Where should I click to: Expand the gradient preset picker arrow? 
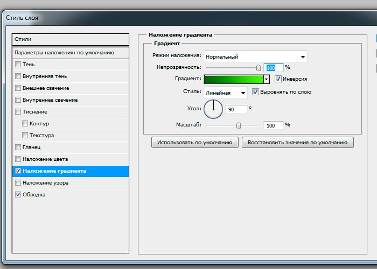pyautogui.click(x=266, y=79)
